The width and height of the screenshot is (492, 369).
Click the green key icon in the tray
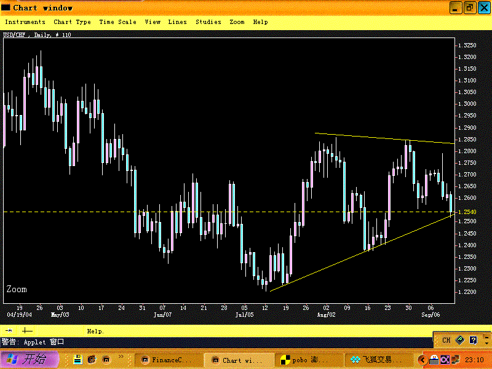[459, 339]
